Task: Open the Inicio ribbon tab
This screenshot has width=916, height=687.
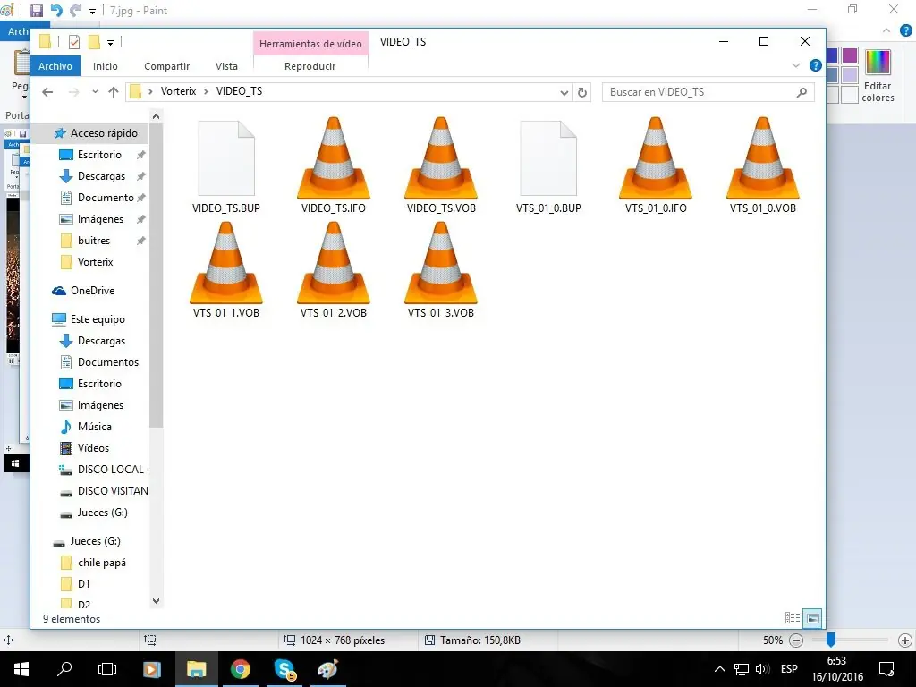Action: point(106,66)
